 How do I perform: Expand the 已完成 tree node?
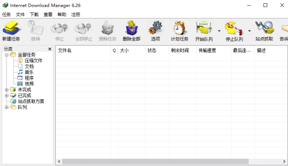6,95
